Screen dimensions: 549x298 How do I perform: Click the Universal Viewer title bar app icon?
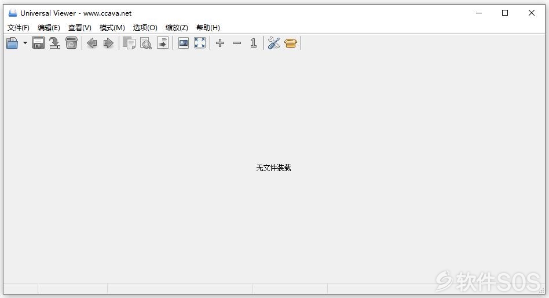(x=13, y=13)
